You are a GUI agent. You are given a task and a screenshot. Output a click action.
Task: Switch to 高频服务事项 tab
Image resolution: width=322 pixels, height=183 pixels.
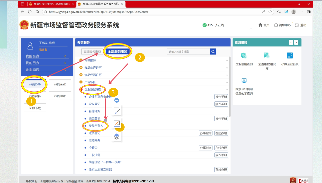[x=92, y=51]
